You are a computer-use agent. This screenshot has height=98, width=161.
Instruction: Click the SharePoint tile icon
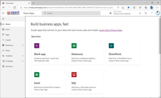point(111,46)
